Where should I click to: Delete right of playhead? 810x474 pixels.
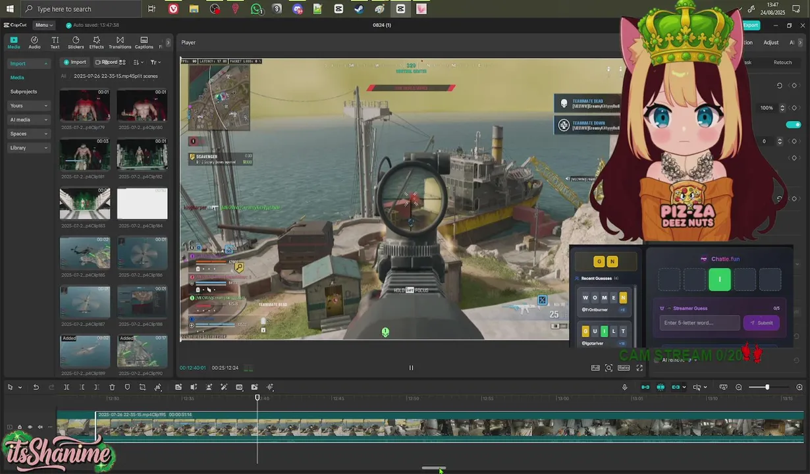96,387
